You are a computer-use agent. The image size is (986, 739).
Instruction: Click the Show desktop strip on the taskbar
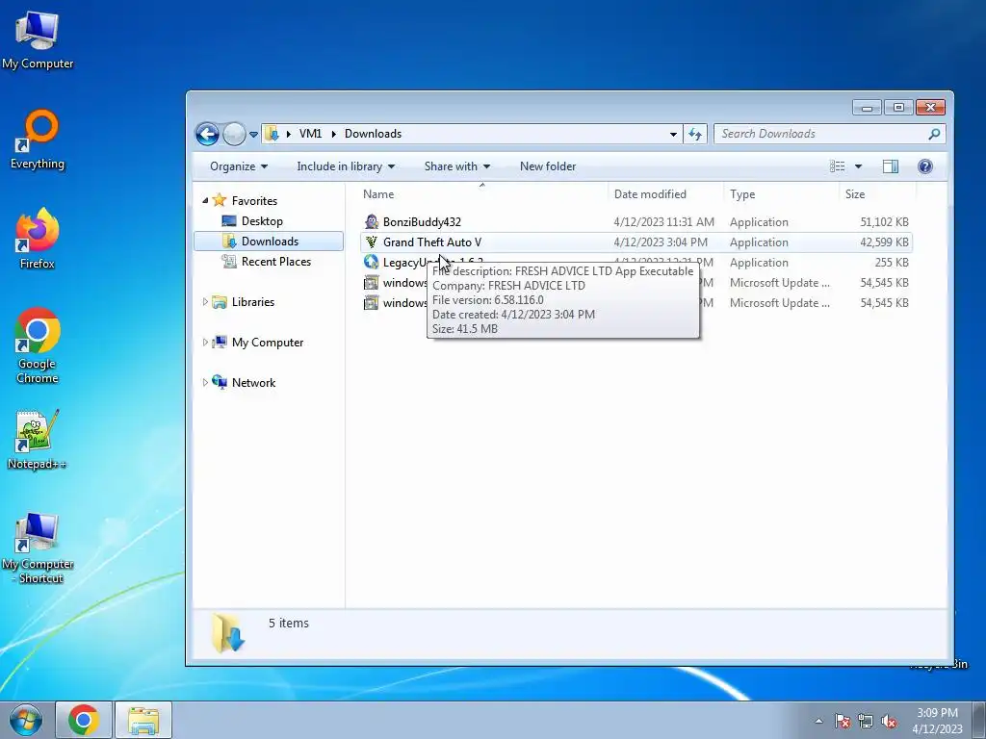point(979,720)
